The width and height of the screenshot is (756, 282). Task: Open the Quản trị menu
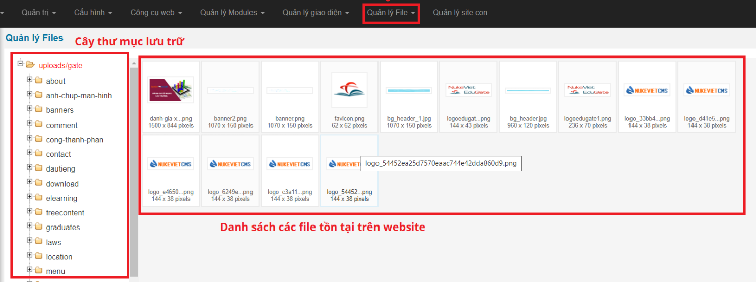(x=39, y=12)
